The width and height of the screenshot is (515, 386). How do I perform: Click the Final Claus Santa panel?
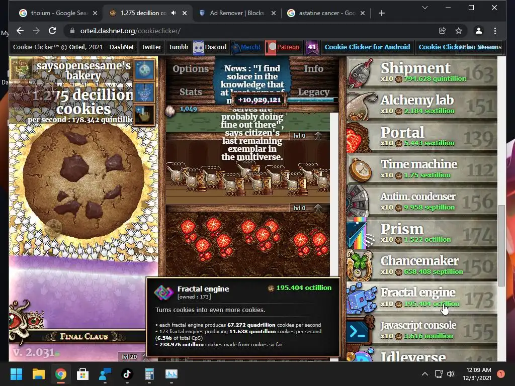(84, 336)
